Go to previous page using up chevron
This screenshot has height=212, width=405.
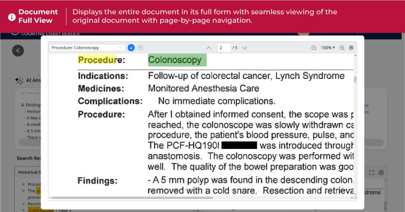(209, 48)
